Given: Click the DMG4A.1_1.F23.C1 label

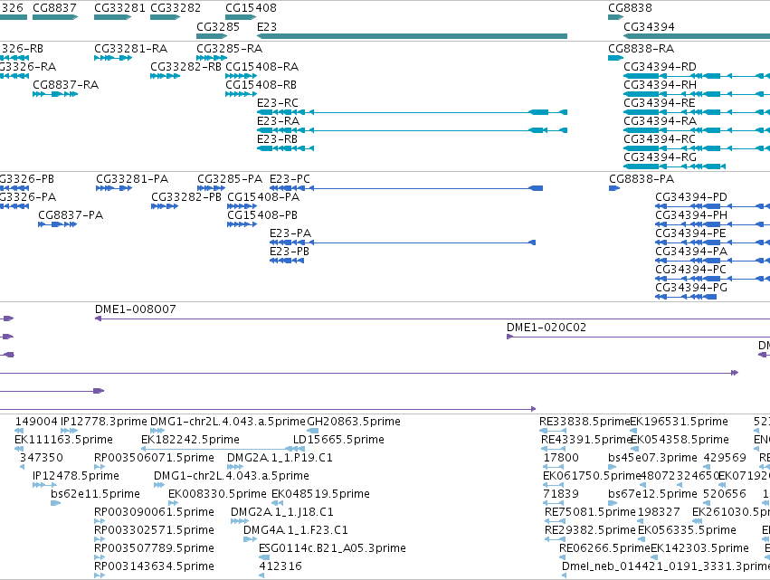Looking at the screenshot, I should tap(296, 530).
